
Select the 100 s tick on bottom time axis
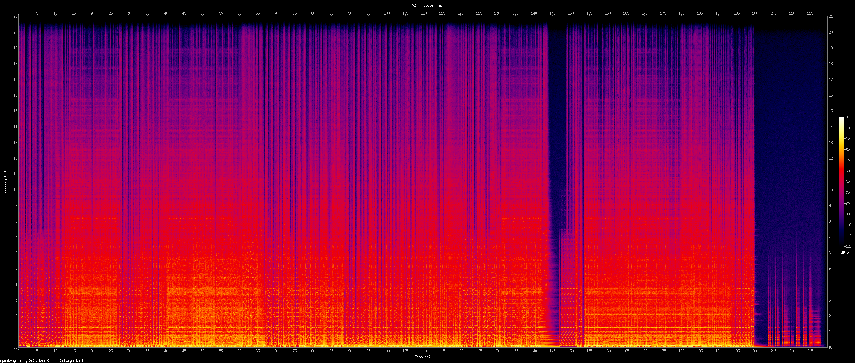[x=387, y=351]
